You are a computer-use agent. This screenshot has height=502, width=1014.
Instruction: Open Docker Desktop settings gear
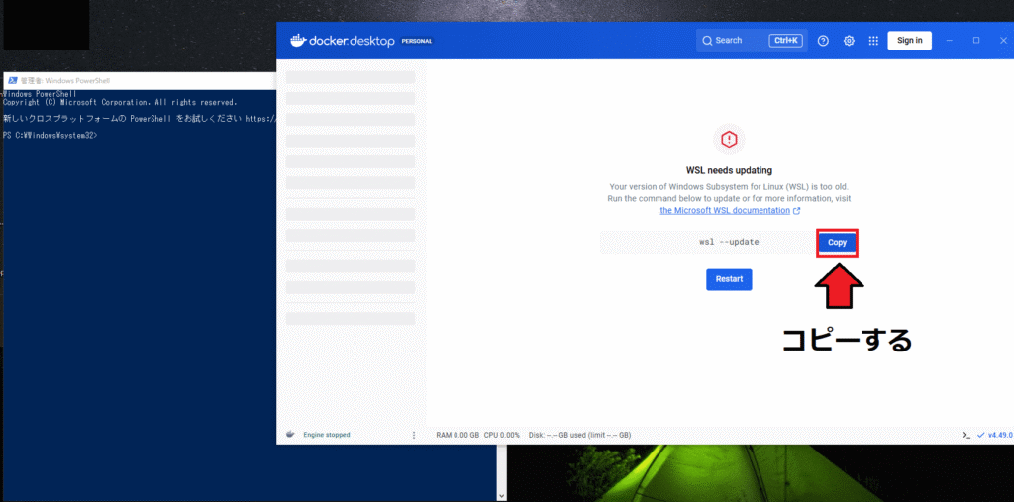click(x=849, y=41)
